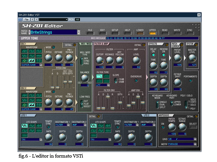Enable PORTAMENTO

pos(191,80)
